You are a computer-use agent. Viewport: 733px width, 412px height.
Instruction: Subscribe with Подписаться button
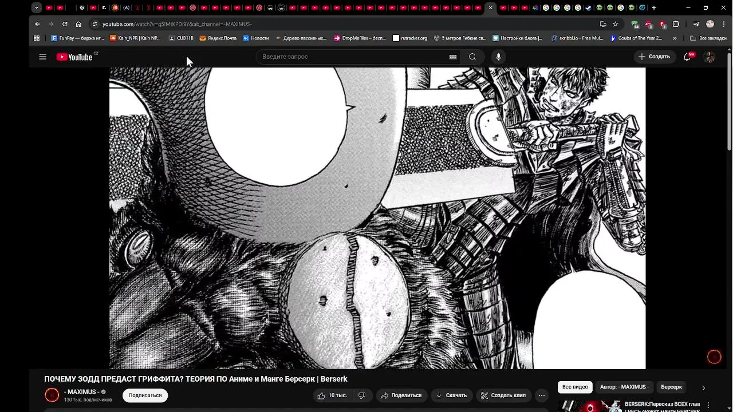pyautogui.click(x=145, y=395)
